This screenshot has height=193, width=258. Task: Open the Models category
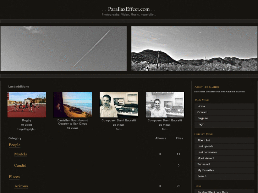click(20, 154)
